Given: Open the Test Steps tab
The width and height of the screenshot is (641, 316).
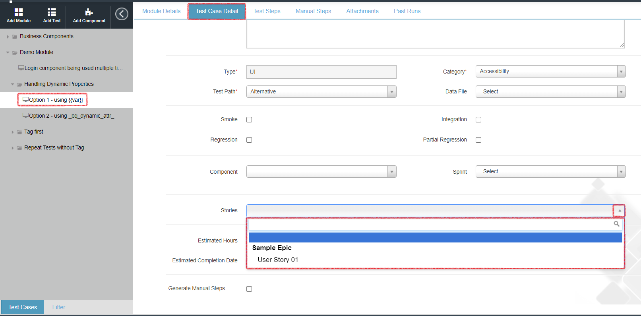Looking at the screenshot, I should click(267, 11).
